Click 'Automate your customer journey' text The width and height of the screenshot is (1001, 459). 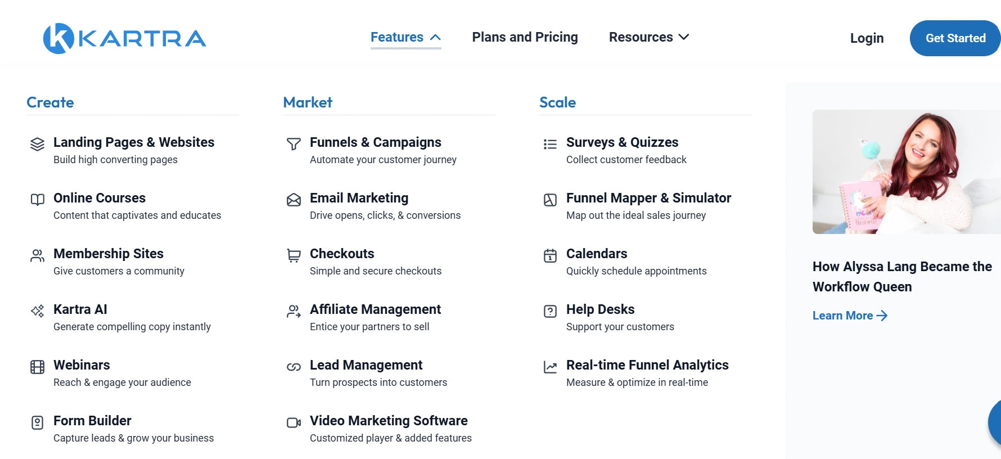pos(383,160)
